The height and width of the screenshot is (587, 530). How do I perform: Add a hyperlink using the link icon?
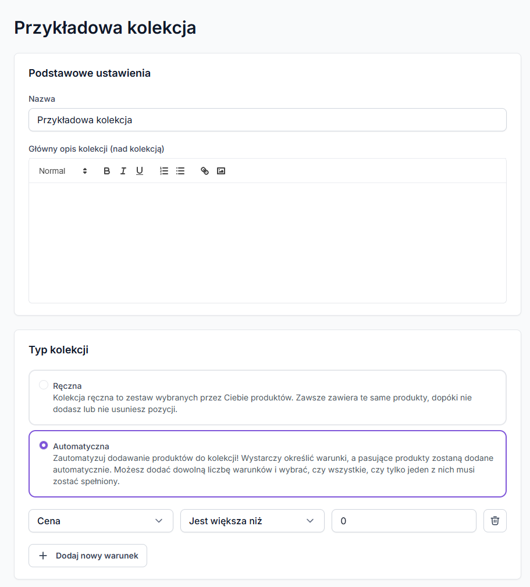205,171
